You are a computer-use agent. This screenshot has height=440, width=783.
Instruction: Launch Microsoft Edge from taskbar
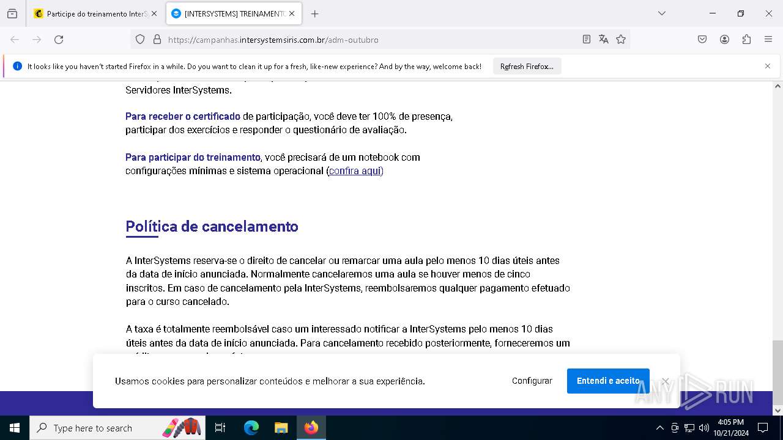[251, 428]
